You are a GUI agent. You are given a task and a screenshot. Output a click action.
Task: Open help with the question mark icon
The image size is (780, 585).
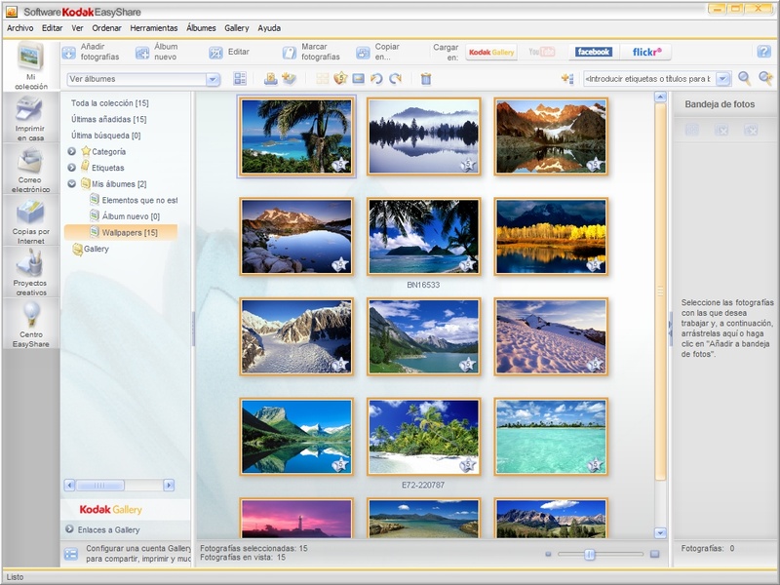[763, 52]
